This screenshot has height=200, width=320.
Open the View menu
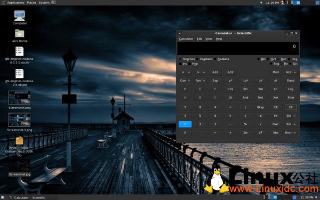209,39
